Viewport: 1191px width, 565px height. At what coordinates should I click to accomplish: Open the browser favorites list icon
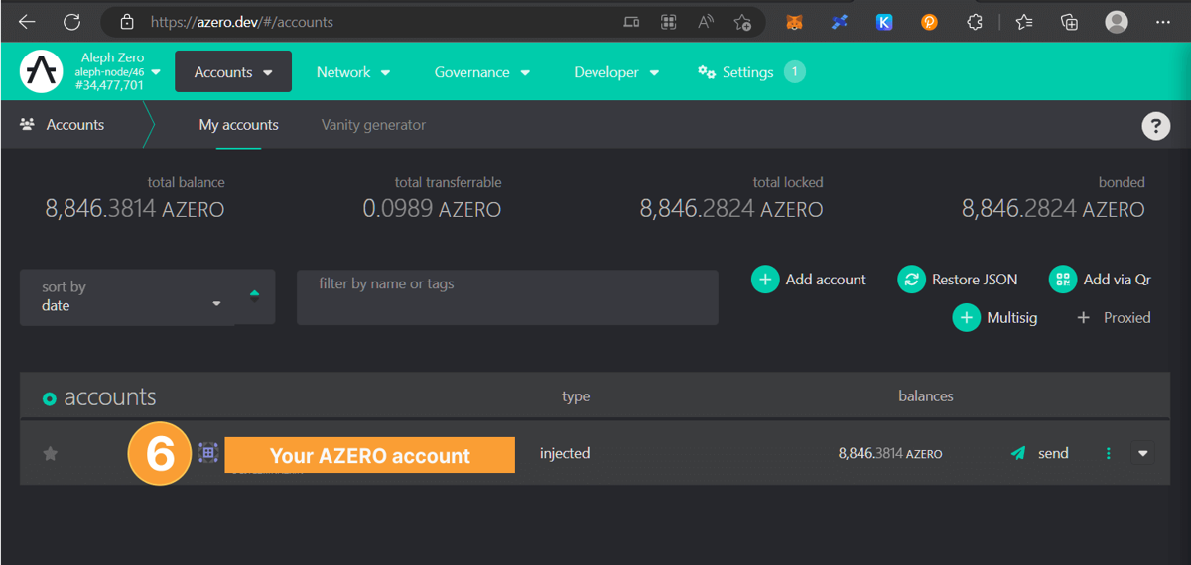[1024, 21]
